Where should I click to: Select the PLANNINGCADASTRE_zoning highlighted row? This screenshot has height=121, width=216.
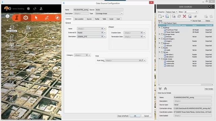pos(186,26)
